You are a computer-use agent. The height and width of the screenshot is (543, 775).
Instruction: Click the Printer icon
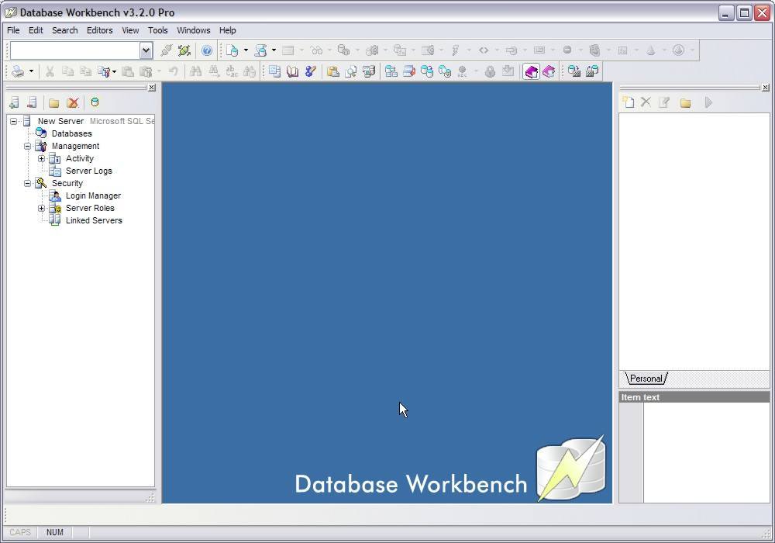point(19,71)
